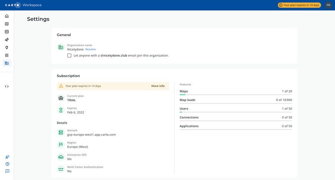The width and height of the screenshot is (335, 180).
Task: Click the Slack hashtag icon in sidebar
Action: [7, 157]
